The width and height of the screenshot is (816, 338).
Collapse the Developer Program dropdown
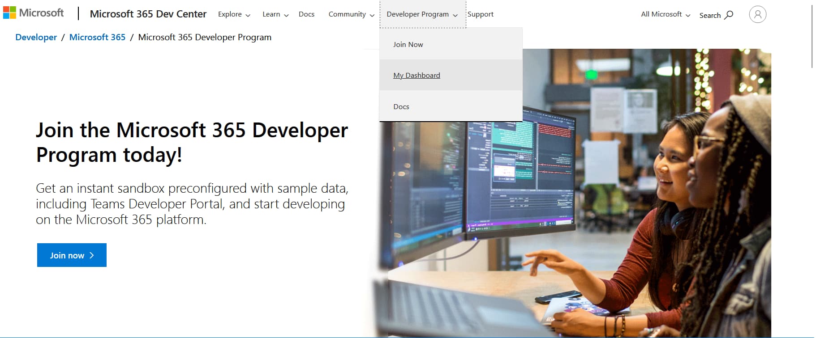tap(422, 14)
